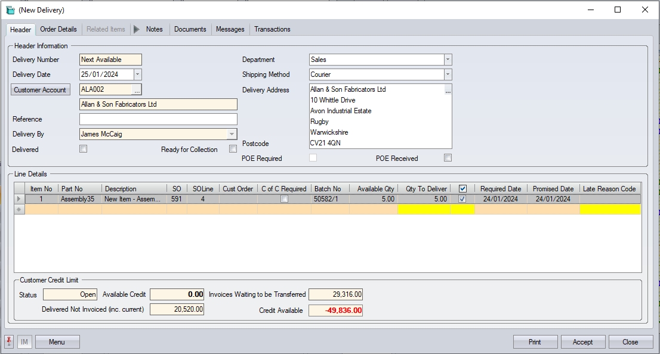
Task: Click the Accept button
Action: [582, 342]
